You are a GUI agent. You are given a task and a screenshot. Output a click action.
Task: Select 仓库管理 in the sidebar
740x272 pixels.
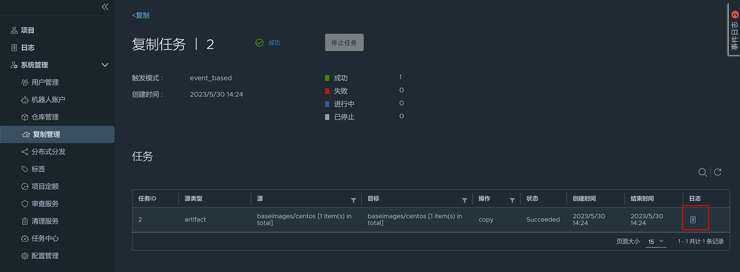(x=45, y=117)
